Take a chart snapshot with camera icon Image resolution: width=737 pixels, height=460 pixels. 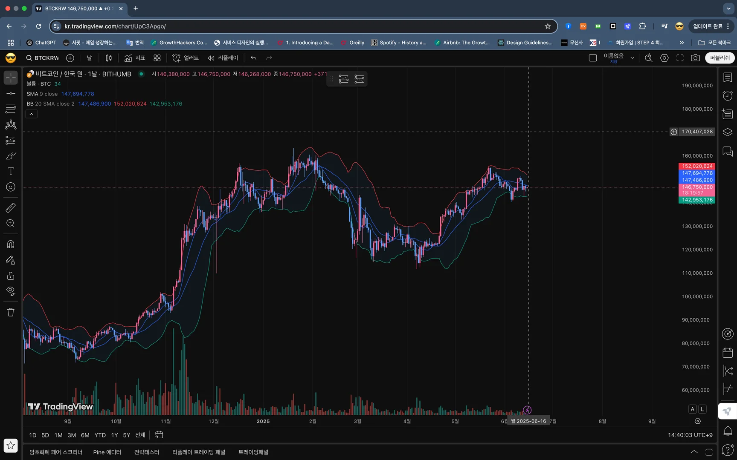695,58
